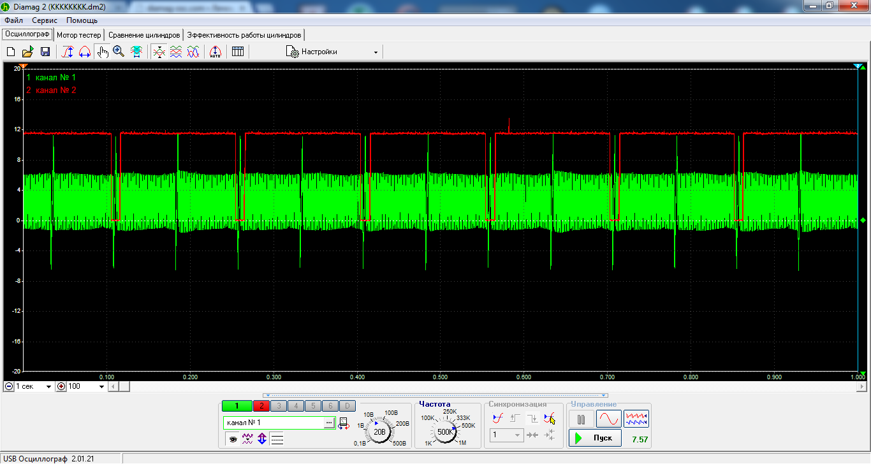The height and width of the screenshot is (464, 871).
Task: Adjust the 500K frequency knob
Action: [446, 431]
